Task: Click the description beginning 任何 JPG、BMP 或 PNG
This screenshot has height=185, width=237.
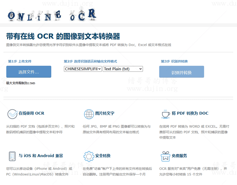Action: coord(117,129)
